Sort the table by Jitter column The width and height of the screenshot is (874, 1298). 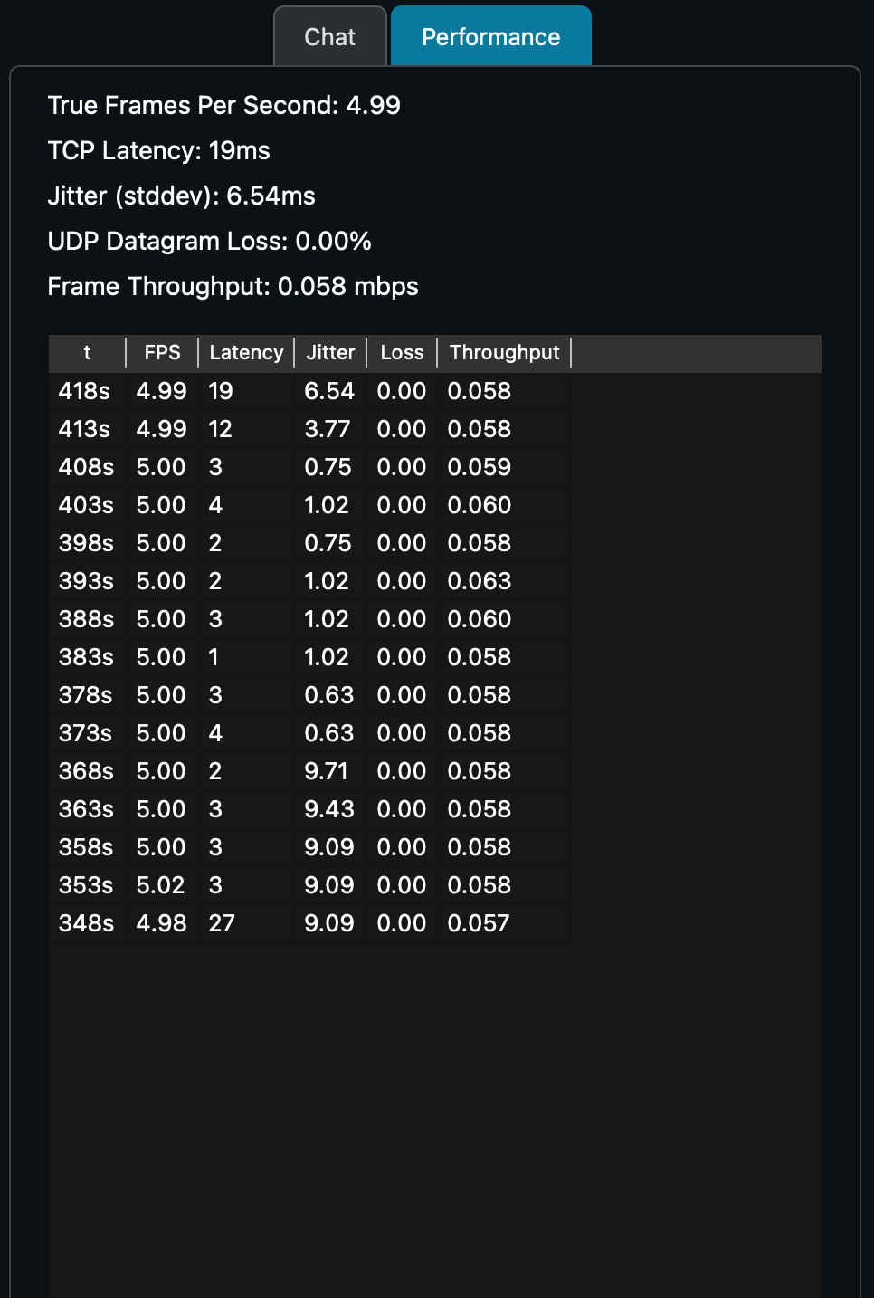[x=330, y=352]
